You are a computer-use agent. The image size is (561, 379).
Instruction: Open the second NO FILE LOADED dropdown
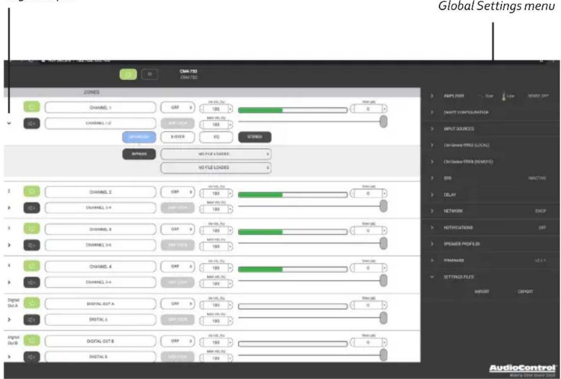point(216,168)
